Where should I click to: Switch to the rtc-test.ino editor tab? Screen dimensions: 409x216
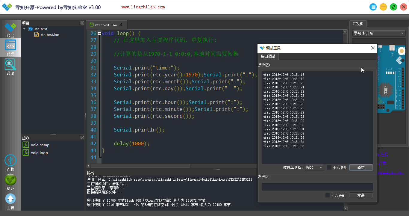[x=106, y=25]
